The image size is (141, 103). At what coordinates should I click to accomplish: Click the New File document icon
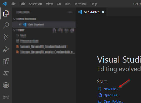click(100, 89)
